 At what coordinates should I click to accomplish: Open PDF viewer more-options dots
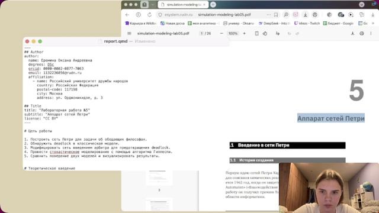[371, 34]
